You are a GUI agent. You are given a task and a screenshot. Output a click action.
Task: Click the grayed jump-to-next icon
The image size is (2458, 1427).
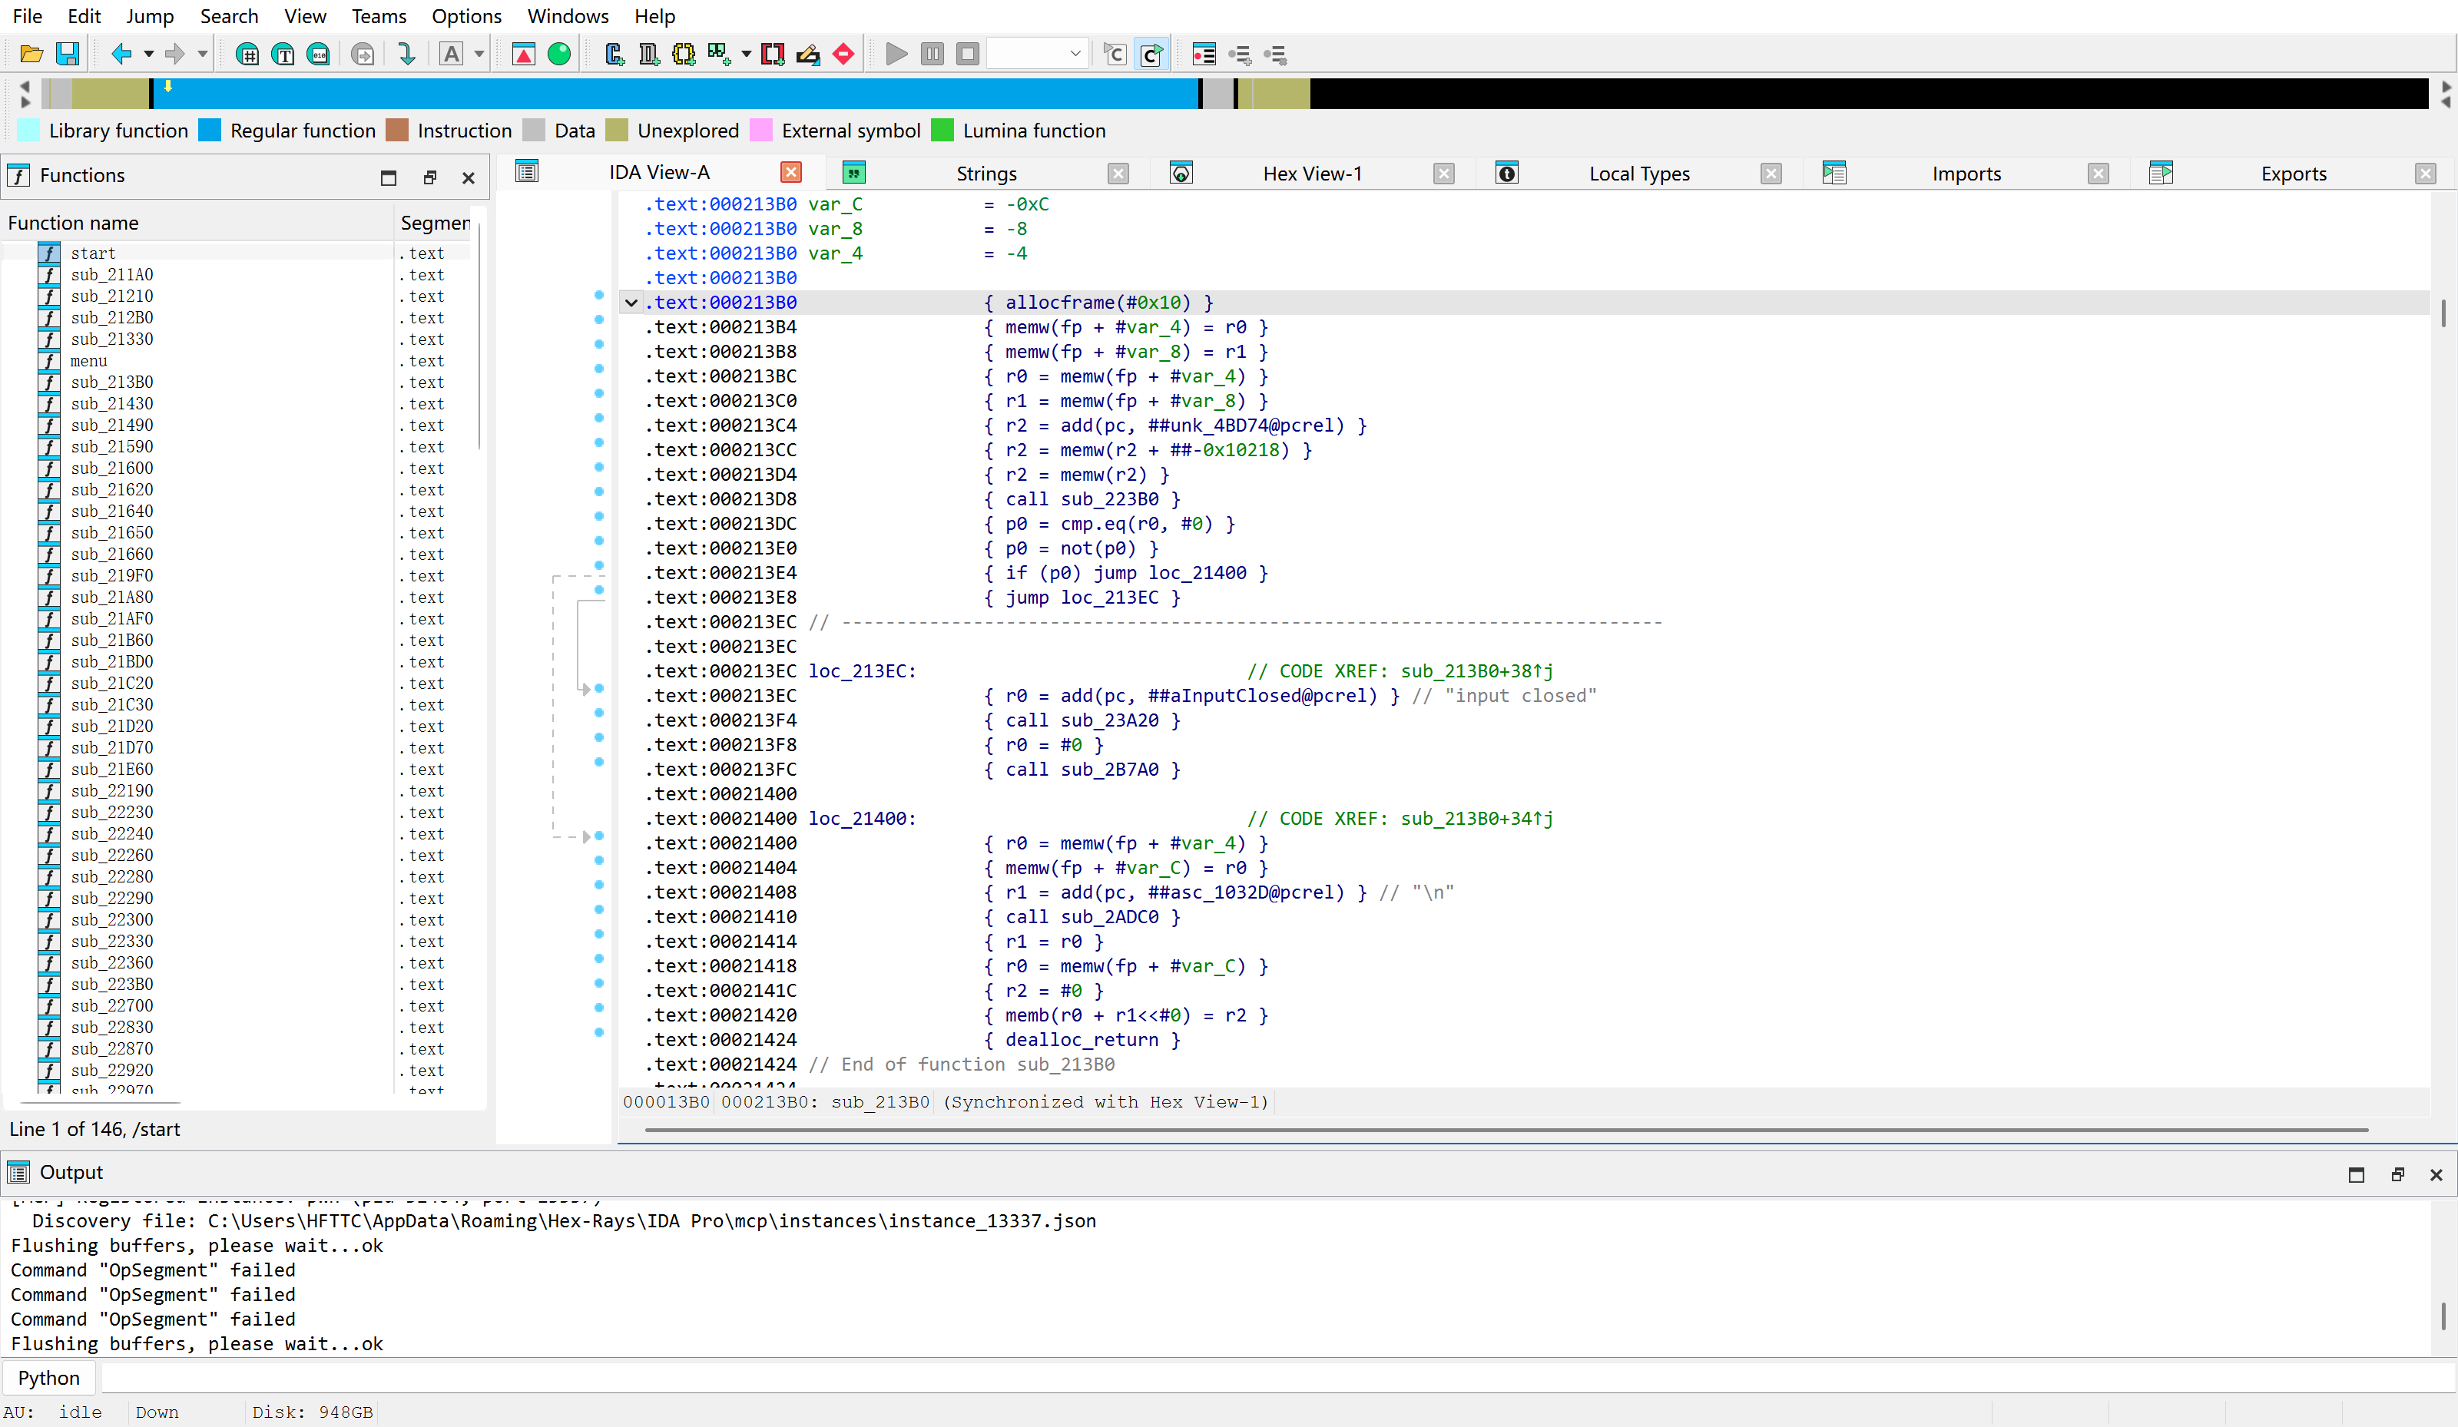(x=363, y=55)
